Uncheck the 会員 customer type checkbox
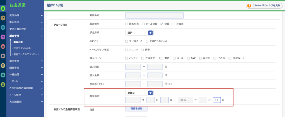Screen dimensions: 285x117 tap(162, 24)
